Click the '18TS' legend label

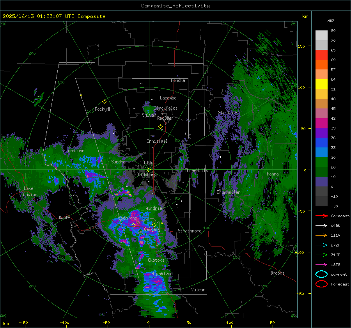point(335,265)
